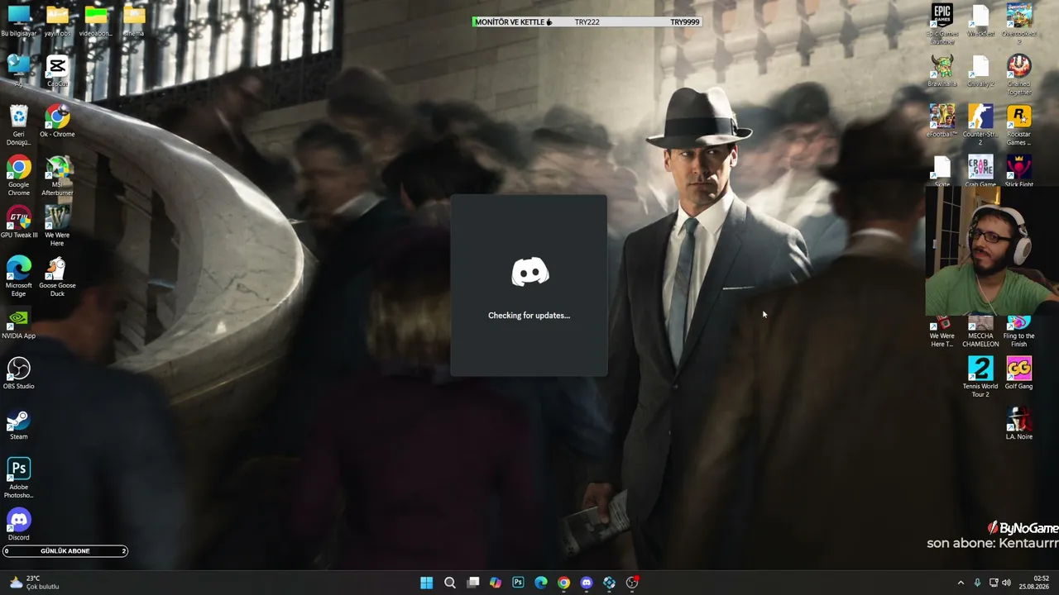This screenshot has height=595, width=1059.
Task: Click the 'Checking for updates...' text
Action: (529, 316)
